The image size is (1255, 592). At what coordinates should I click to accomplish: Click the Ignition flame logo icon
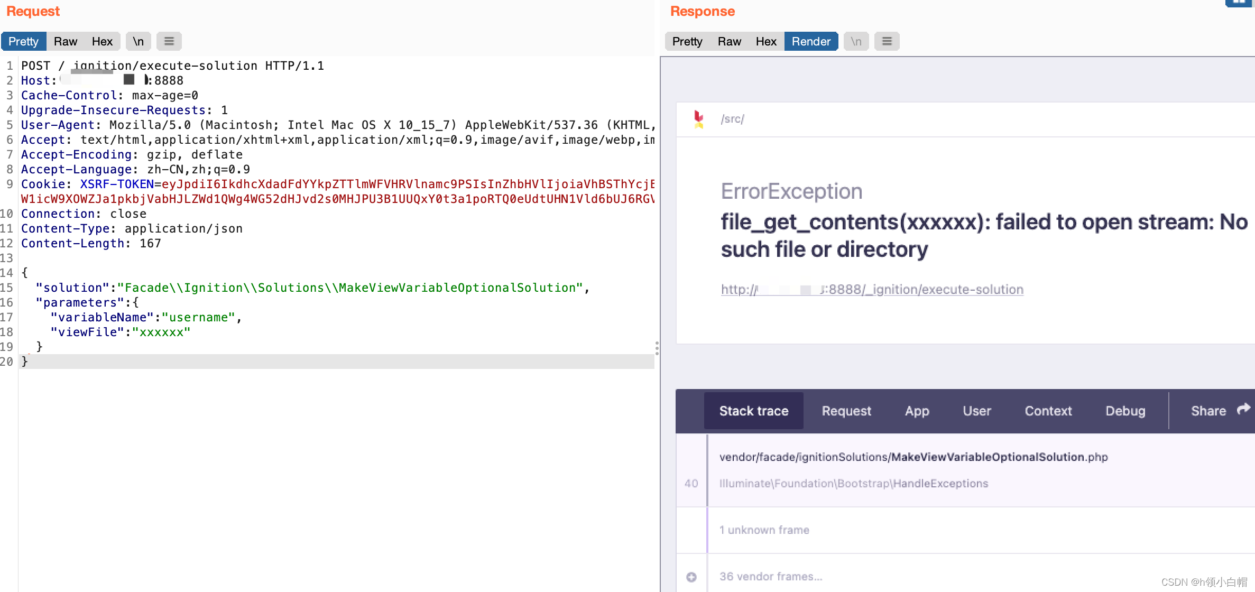pyautogui.click(x=698, y=119)
